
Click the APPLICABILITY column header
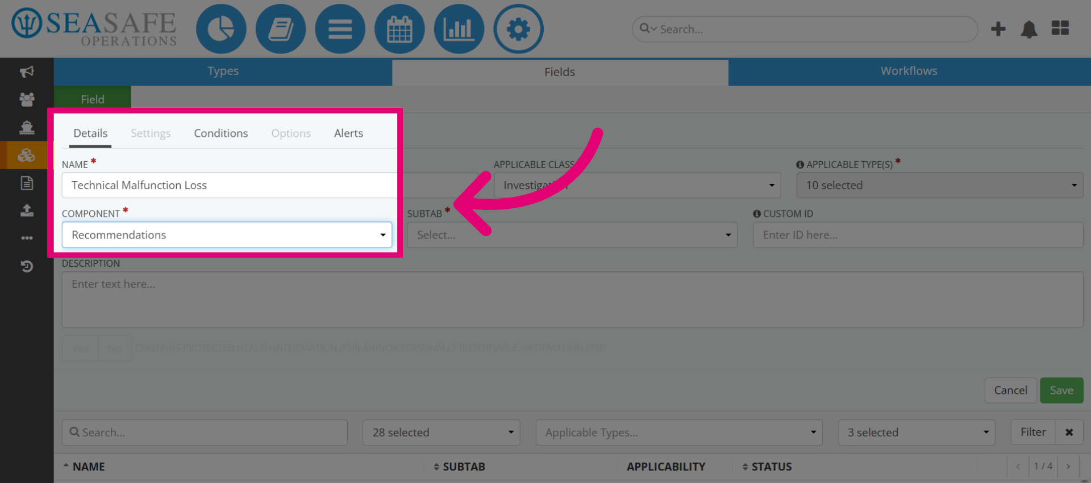(666, 467)
